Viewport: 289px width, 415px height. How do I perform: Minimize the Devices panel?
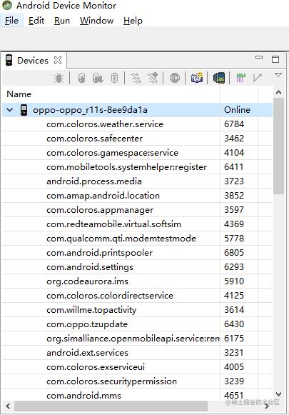[259, 57]
